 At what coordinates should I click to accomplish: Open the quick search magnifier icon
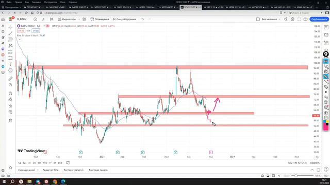tap(286, 19)
